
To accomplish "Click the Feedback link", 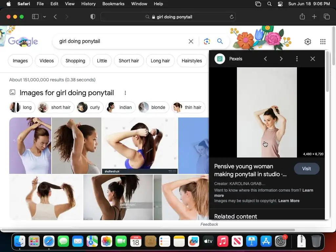I will pos(209,224).
